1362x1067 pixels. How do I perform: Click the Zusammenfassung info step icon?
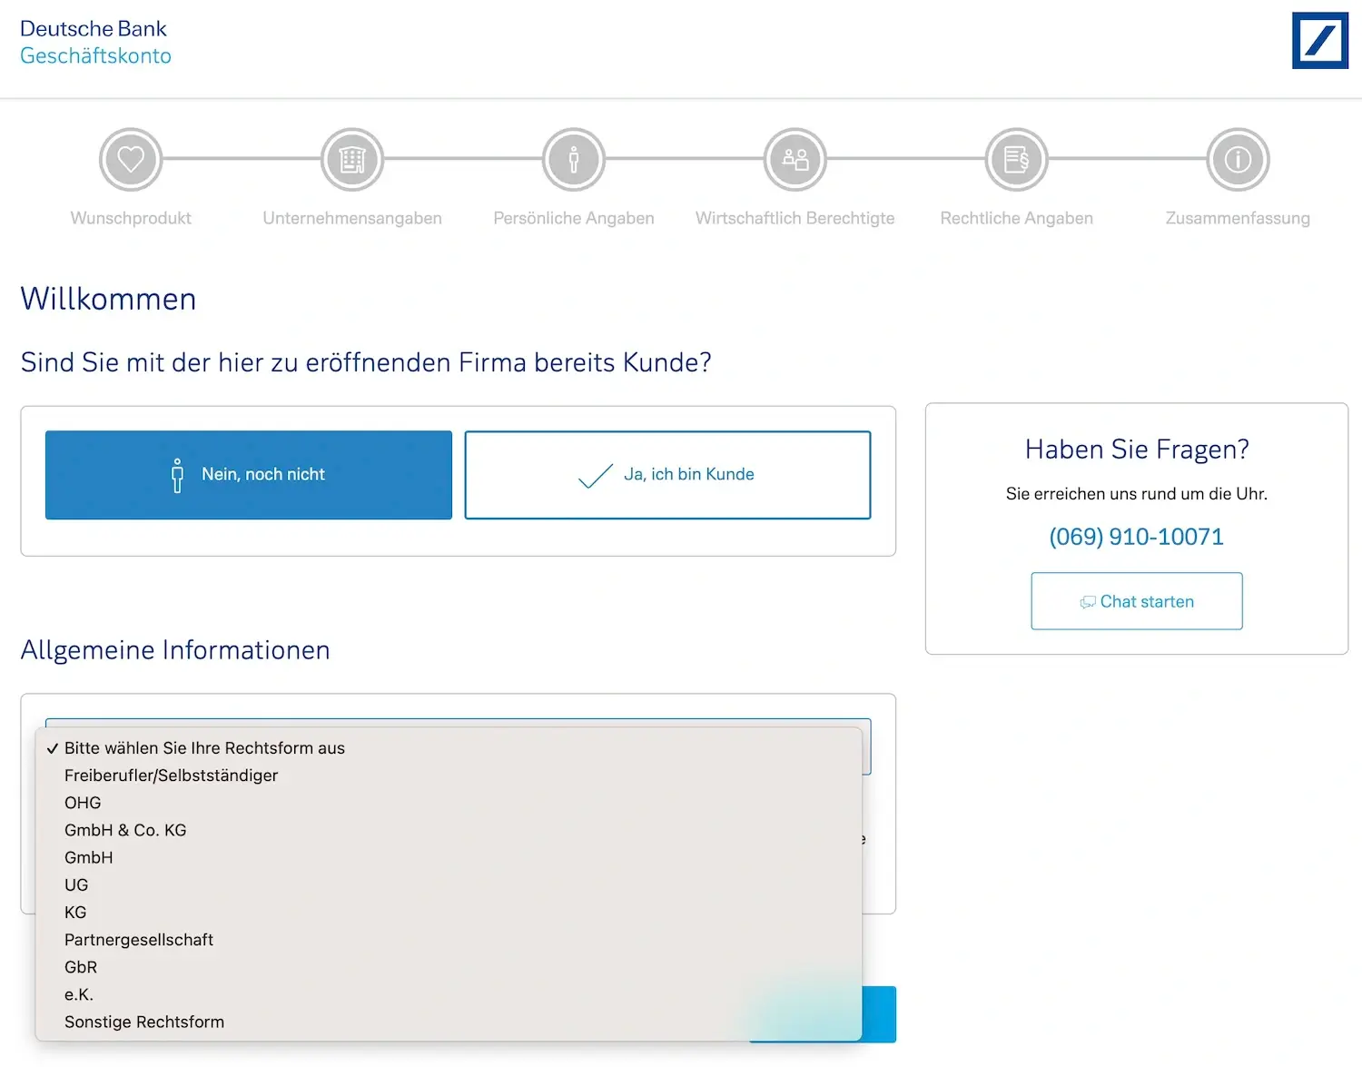click(1238, 159)
